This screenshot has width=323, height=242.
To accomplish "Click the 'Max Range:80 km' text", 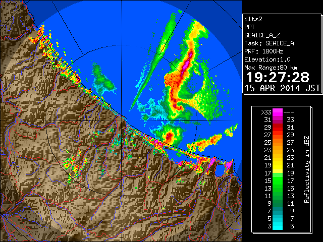I will coord(271,68).
